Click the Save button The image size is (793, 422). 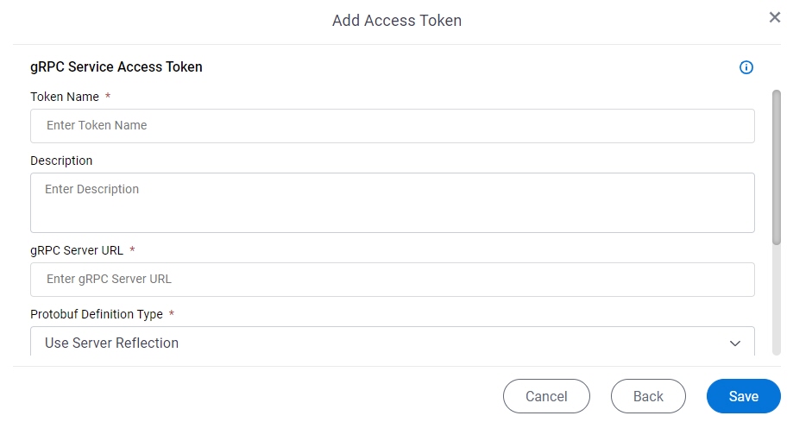click(x=744, y=396)
